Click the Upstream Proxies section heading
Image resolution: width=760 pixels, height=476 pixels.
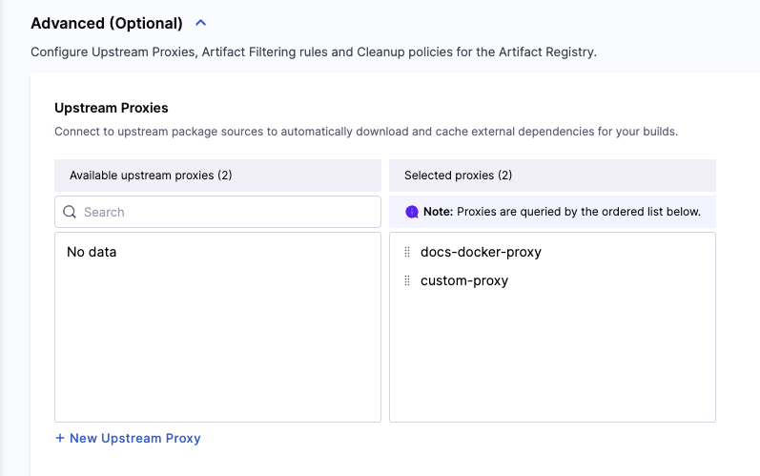click(112, 108)
